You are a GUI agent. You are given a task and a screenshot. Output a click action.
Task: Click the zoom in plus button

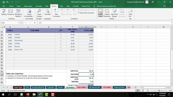pyautogui.click(x=167, y=91)
